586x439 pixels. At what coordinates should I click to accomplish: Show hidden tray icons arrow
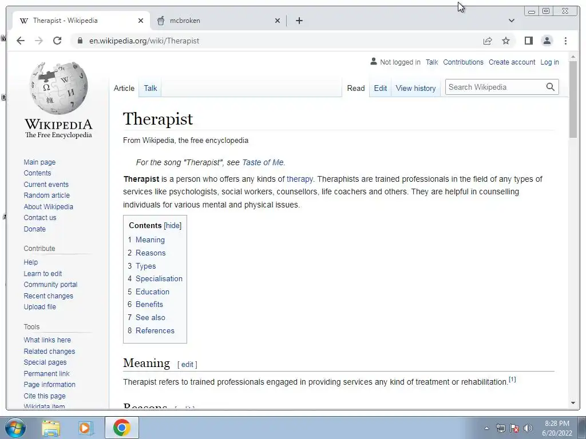pyautogui.click(x=486, y=428)
